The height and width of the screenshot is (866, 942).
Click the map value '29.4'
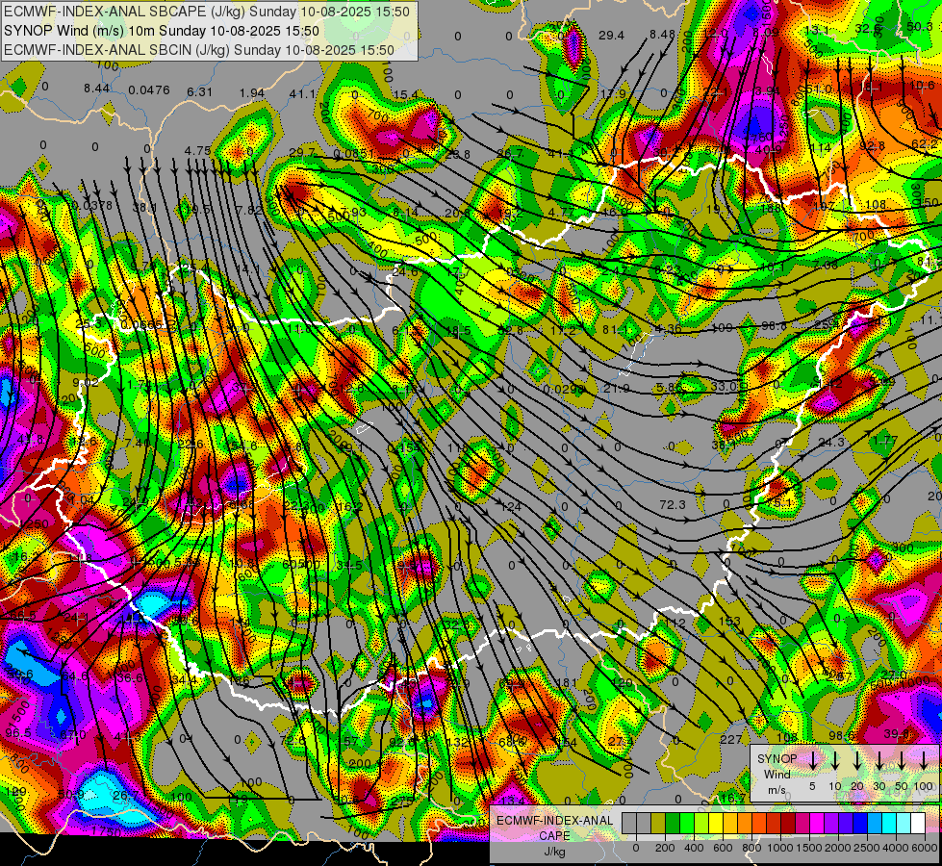click(x=612, y=36)
